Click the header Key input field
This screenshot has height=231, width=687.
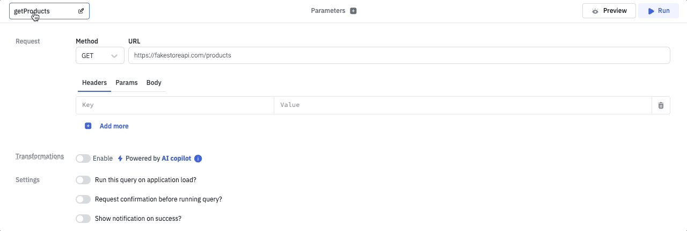tap(175, 105)
